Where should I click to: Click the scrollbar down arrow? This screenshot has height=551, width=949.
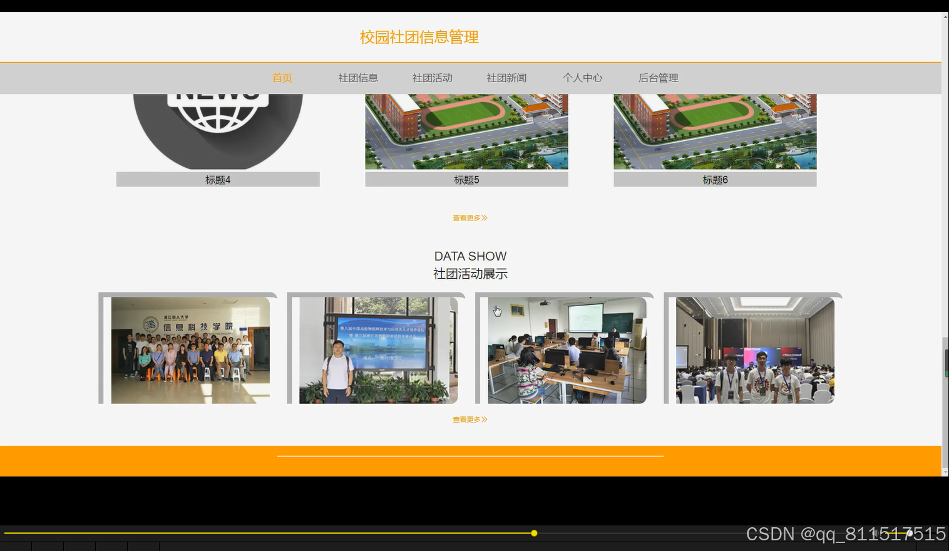(946, 471)
